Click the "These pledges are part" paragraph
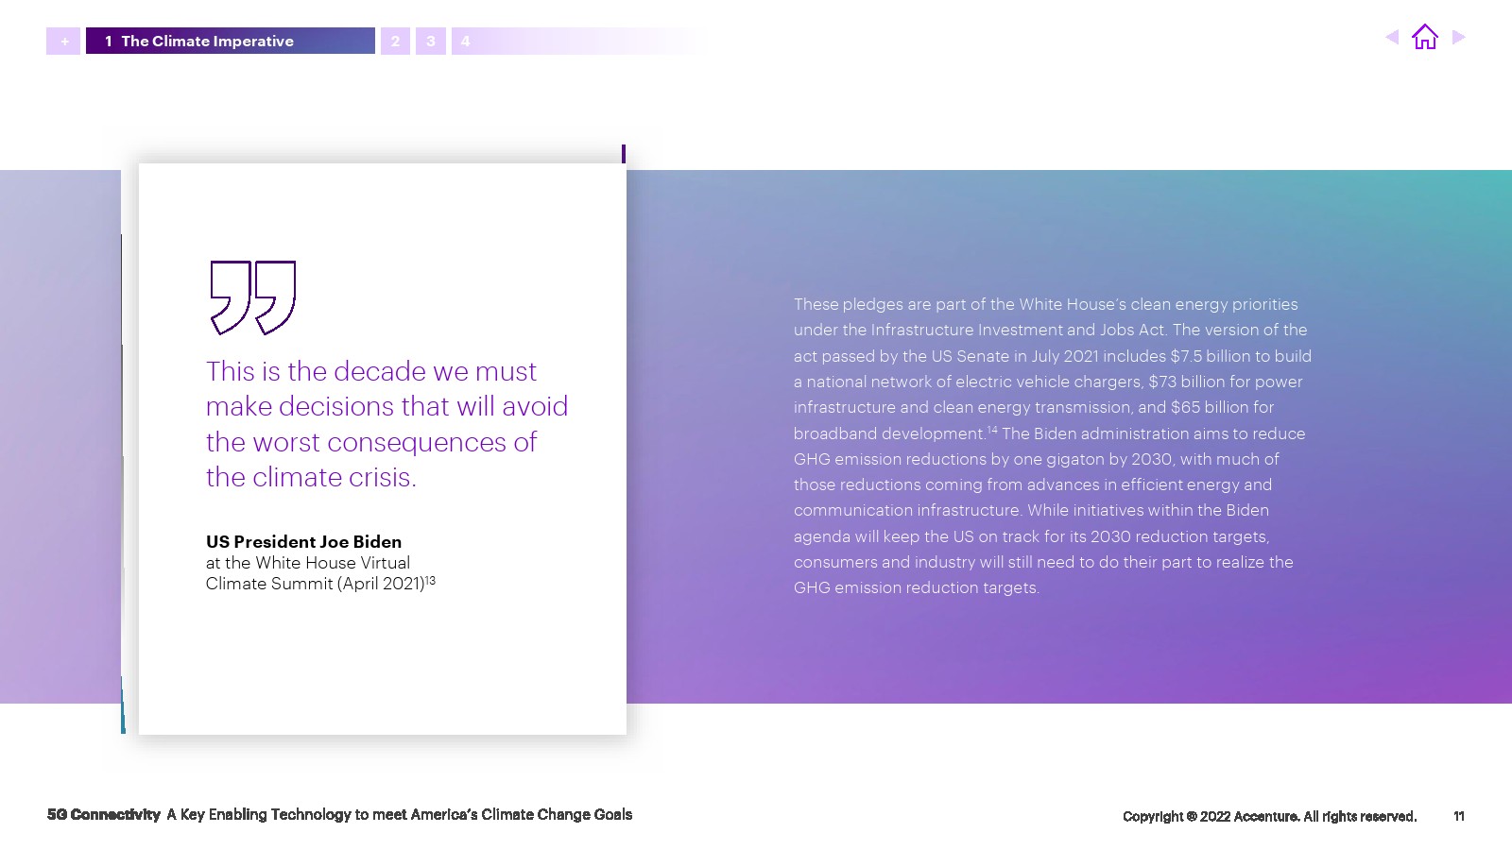The width and height of the screenshot is (1512, 850). (x=1052, y=446)
